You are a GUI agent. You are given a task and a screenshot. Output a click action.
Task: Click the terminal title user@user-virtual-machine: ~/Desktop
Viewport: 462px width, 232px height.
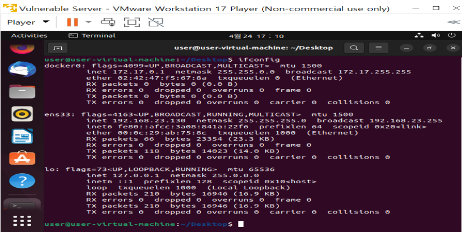point(253,48)
